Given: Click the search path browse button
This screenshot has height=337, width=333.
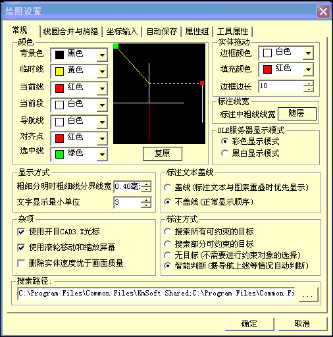Looking at the screenshot, I should pos(308,294).
